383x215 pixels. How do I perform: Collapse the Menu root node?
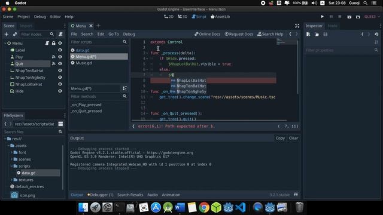coord(5,43)
